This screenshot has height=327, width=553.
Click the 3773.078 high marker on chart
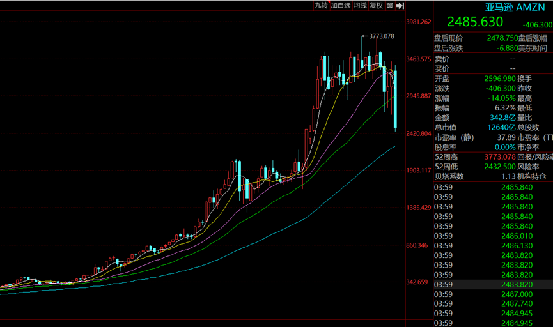(382, 36)
